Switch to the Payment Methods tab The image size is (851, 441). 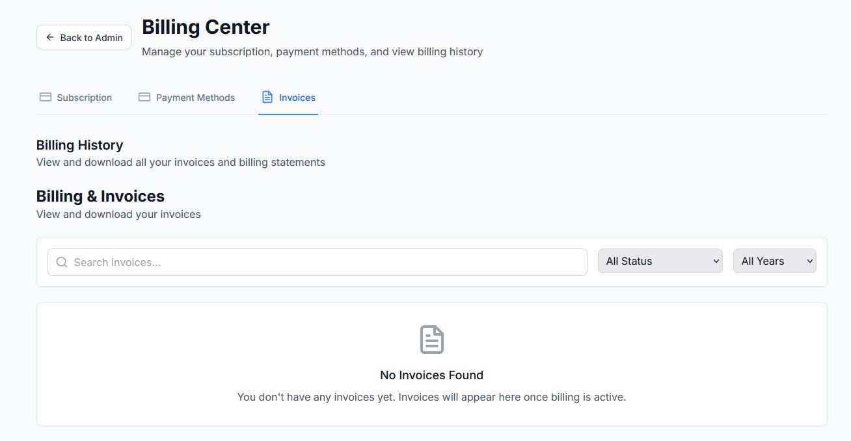pyautogui.click(x=187, y=98)
